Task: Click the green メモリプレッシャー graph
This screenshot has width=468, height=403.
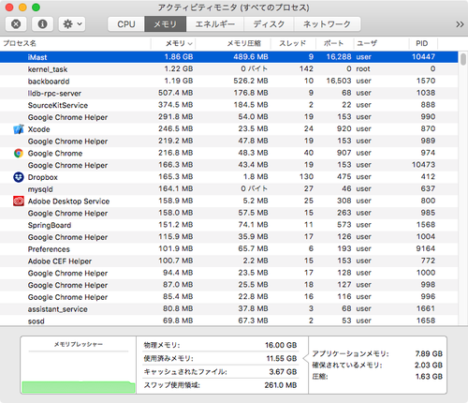Action: [x=79, y=387]
